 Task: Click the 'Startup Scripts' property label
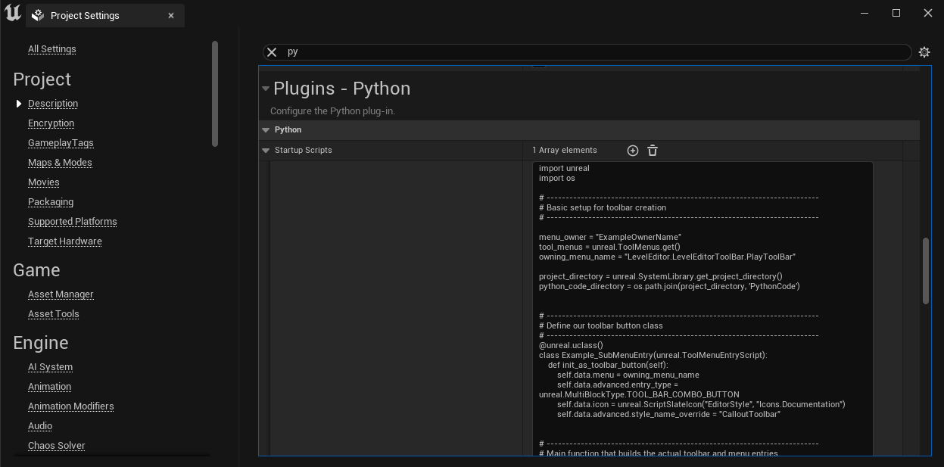tap(304, 151)
